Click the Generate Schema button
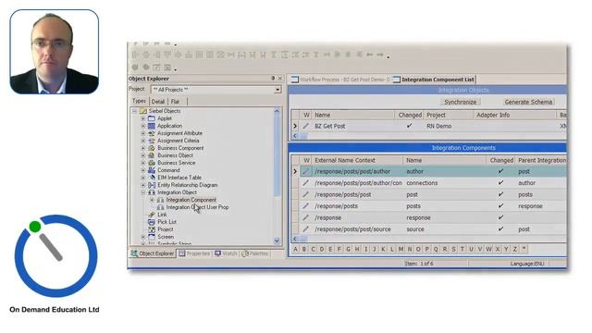 (x=528, y=102)
